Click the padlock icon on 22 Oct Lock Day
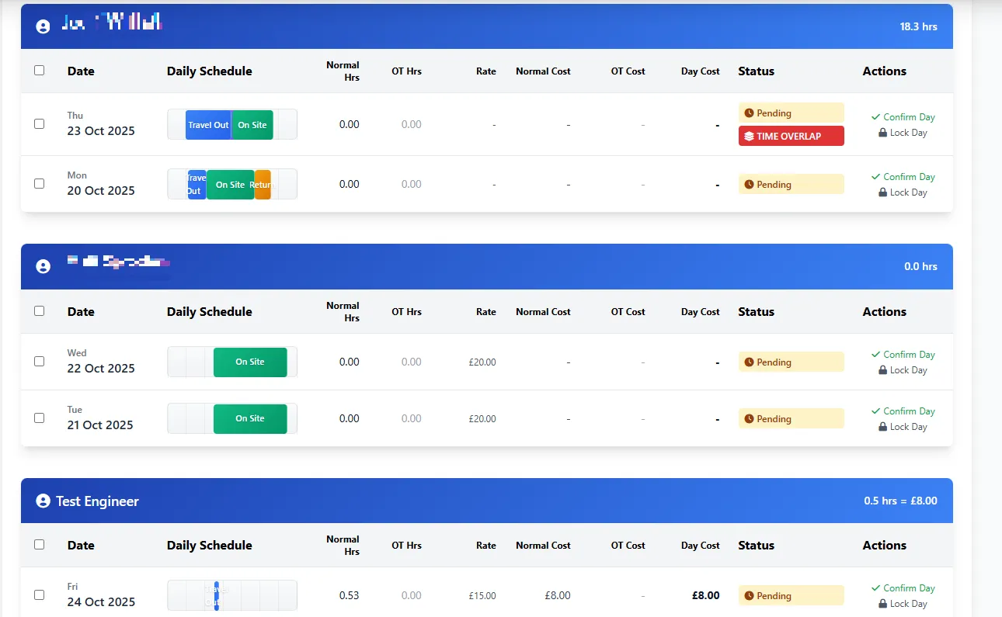 (x=882, y=370)
